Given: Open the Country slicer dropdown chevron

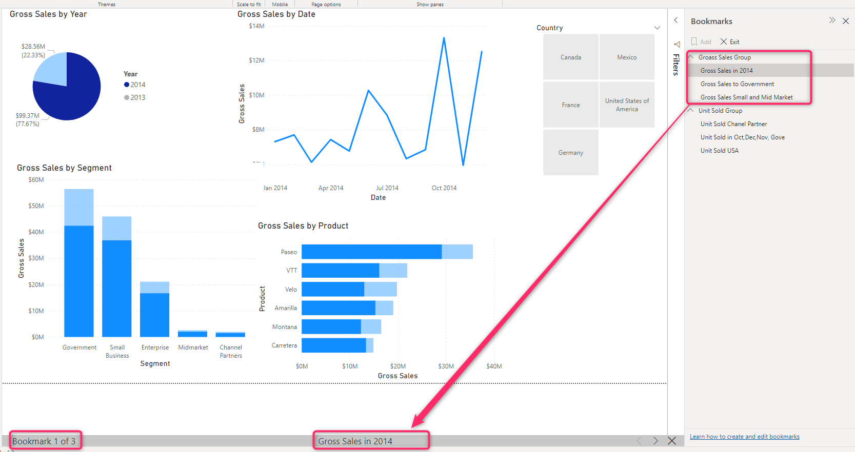Looking at the screenshot, I should coord(657,28).
